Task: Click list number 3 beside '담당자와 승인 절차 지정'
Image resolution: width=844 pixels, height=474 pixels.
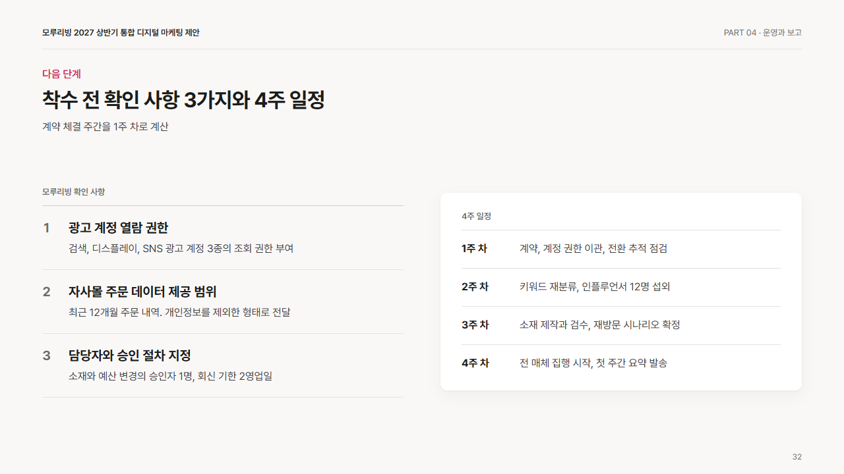Action: pyautogui.click(x=46, y=355)
